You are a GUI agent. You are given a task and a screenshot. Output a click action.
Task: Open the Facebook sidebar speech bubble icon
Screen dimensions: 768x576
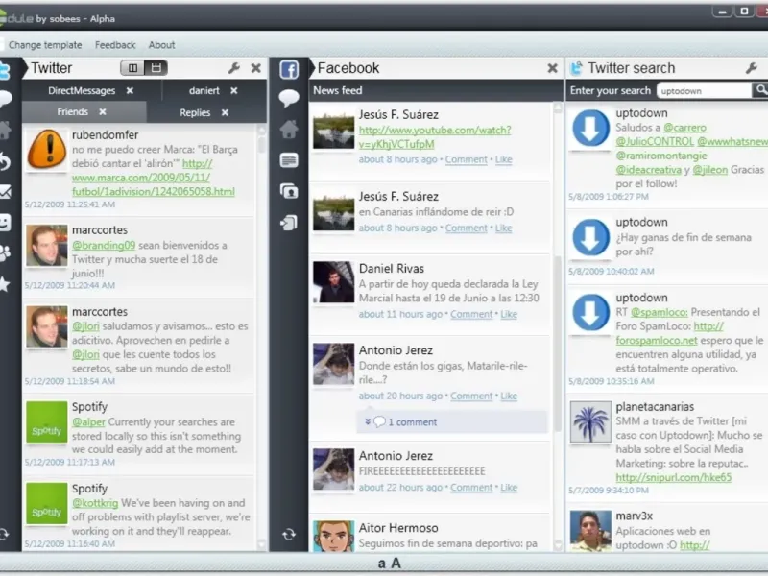click(x=289, y=98)
